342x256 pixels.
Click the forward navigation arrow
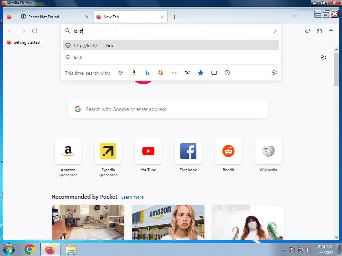pyautogui.click(x=23, y=31)
